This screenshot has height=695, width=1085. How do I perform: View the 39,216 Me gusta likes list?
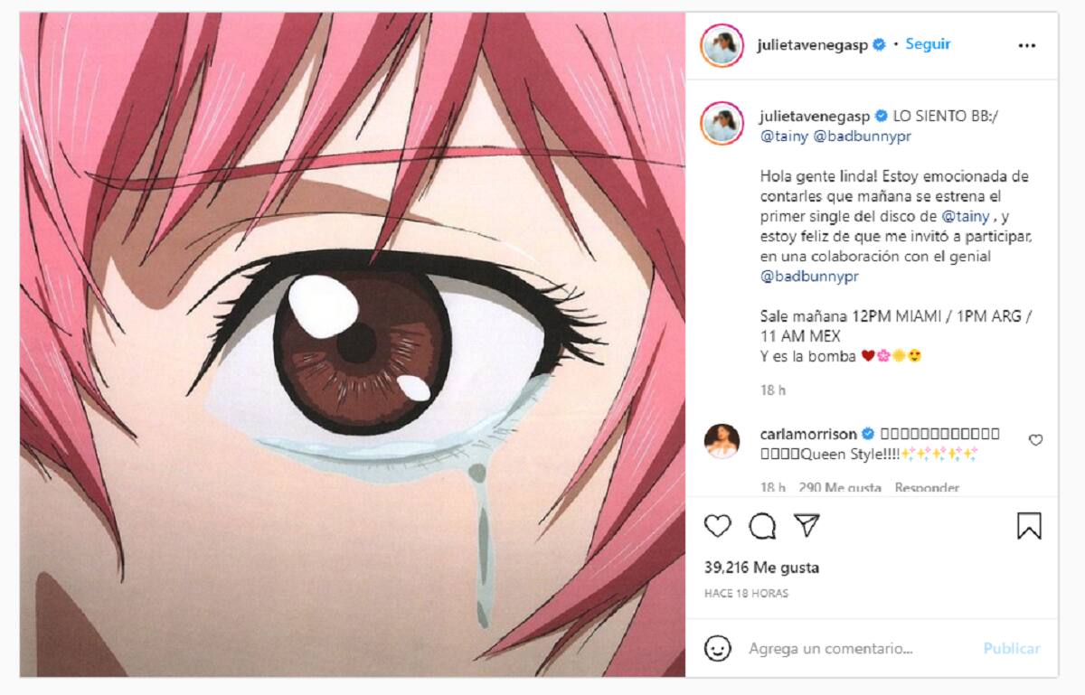[761, 568]
